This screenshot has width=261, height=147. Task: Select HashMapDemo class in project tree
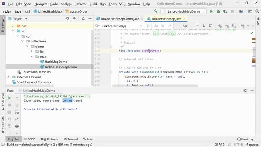point(54,62)
